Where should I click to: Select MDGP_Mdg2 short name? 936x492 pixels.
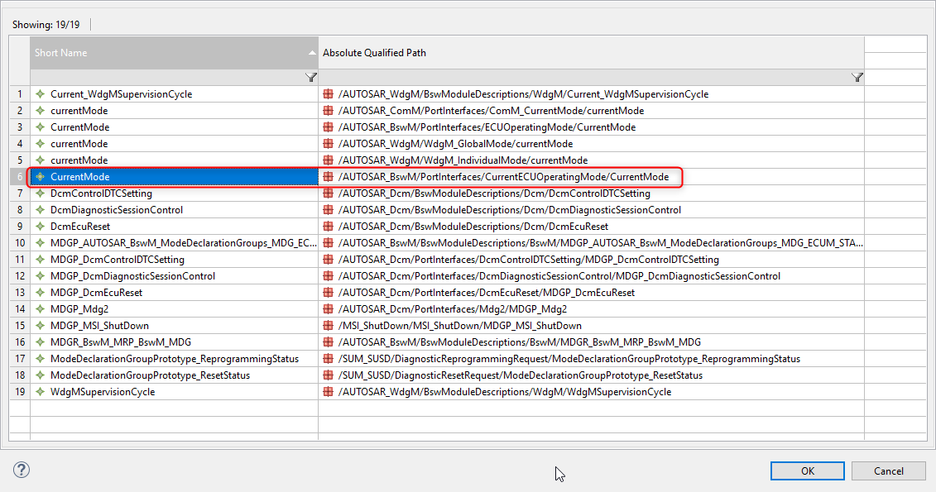(79, 309)
